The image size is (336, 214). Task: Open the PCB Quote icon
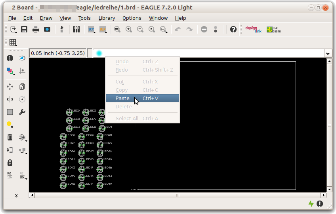coord(273,30)
